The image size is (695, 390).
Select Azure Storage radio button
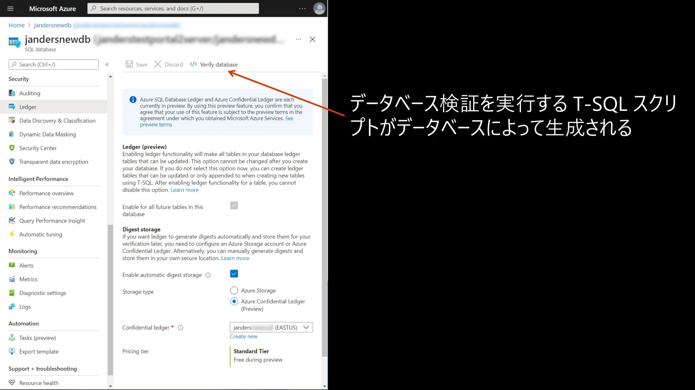(234, 290)
